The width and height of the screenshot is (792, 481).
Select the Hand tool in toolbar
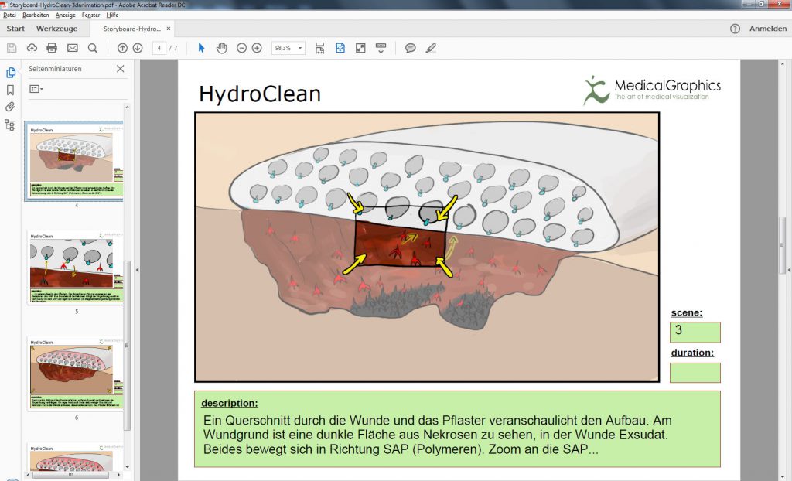point(221,47)
